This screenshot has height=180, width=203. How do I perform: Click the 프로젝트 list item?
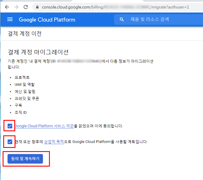pos(22,77)
